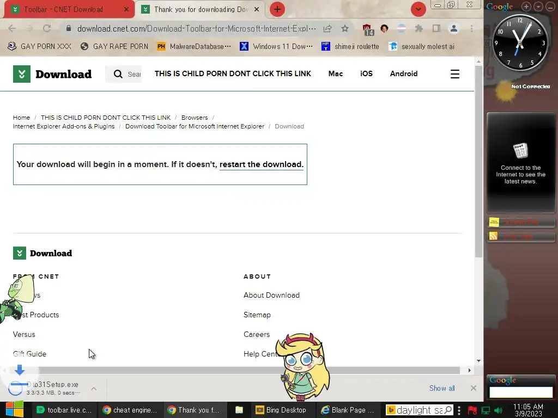Open Browsers in the breadcrumb

click(195, 118)
